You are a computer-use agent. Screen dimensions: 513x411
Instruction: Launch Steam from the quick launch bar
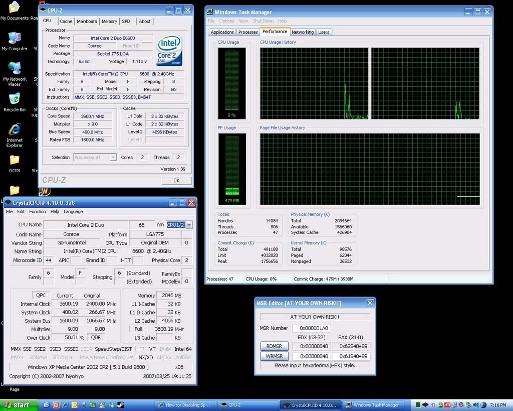(x=120, y=405)
